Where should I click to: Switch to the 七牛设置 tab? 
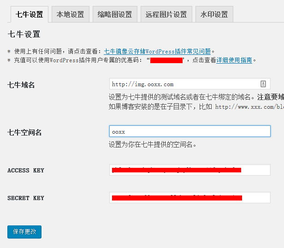point(29,14)
